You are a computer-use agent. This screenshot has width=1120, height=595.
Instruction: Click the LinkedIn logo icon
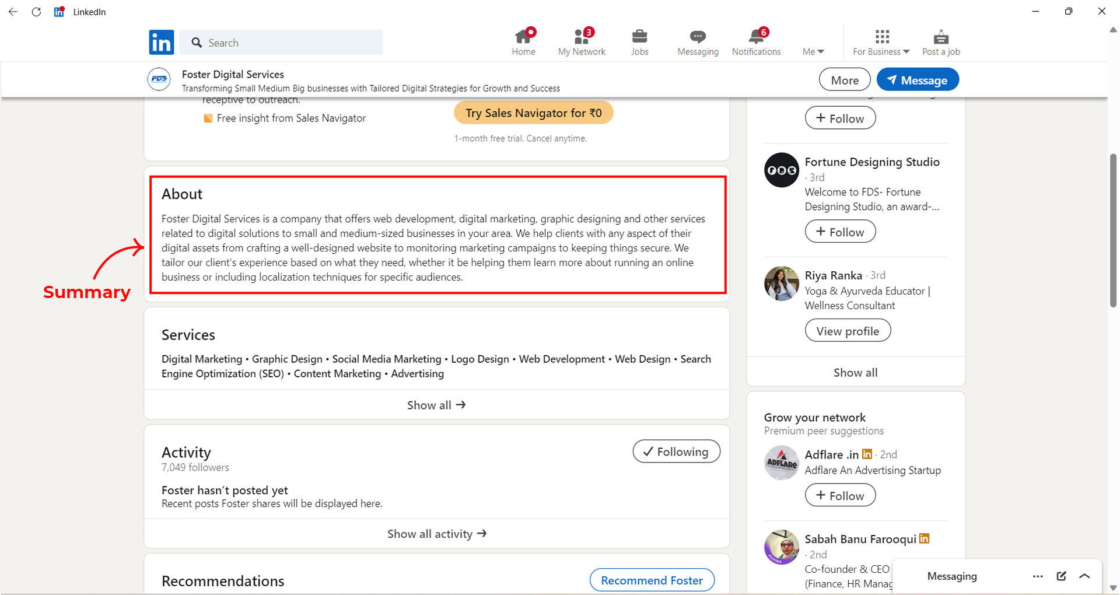click(x=161, y=43)
